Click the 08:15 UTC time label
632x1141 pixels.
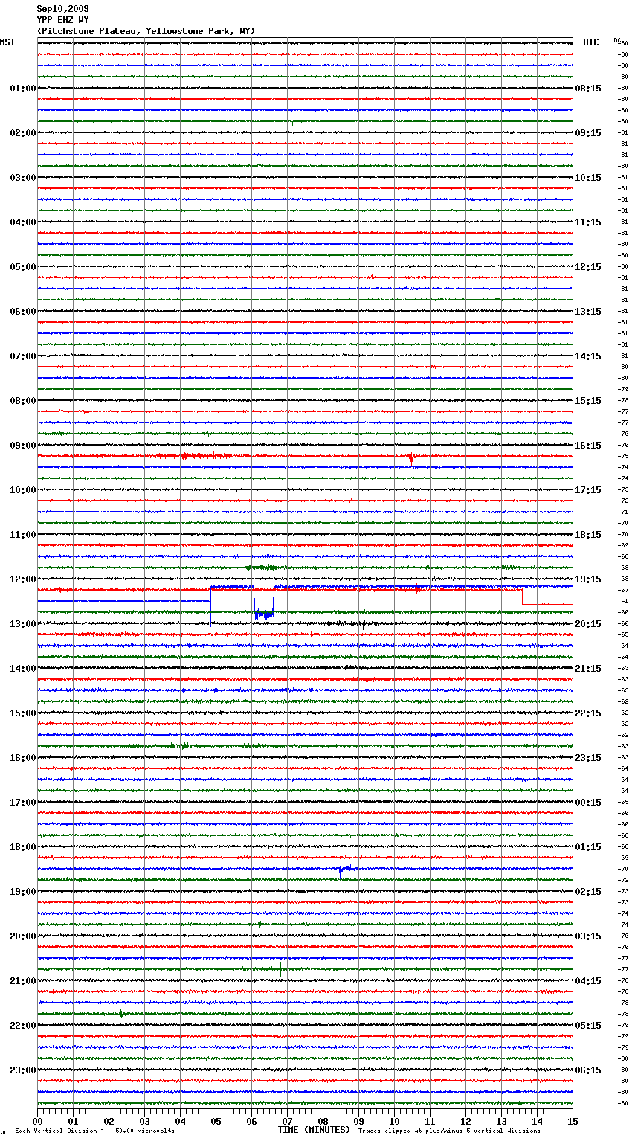pyautogui.click(x=588, y=89)
